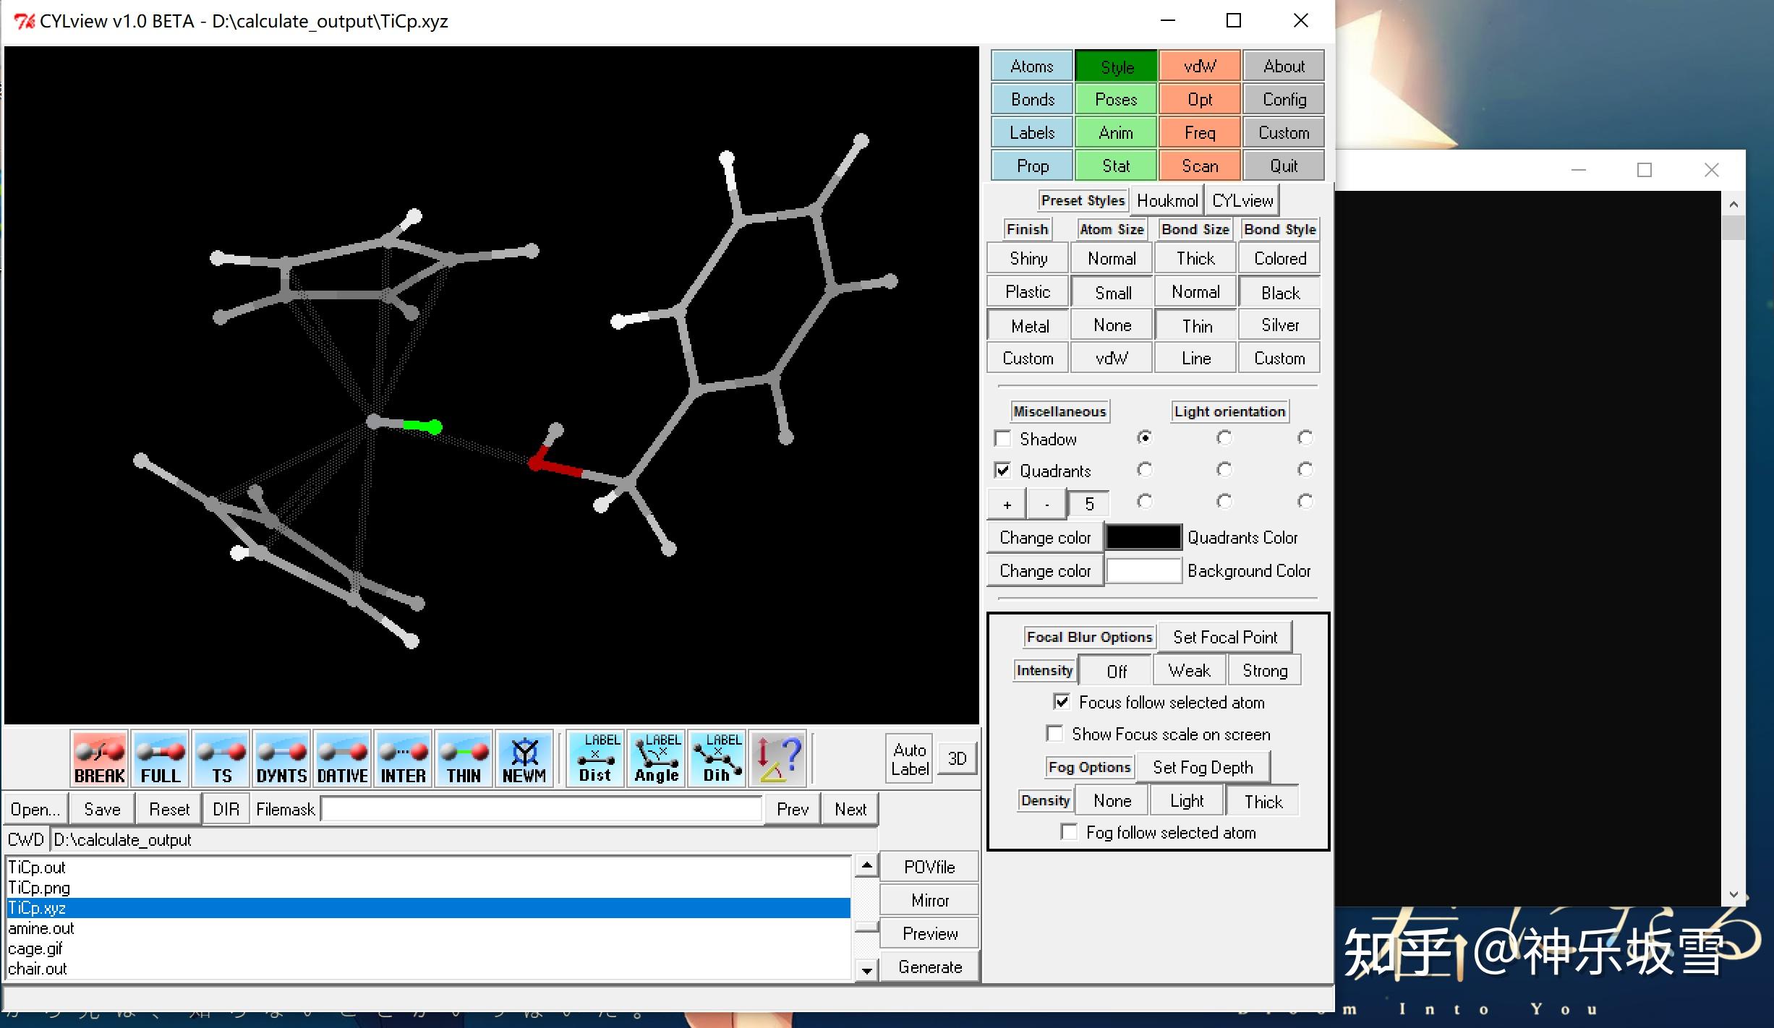Enable the Shadow checkbox
Image resolution: width=1774 pixels, height=1028 pixels.
click(x=1003, y=439)
